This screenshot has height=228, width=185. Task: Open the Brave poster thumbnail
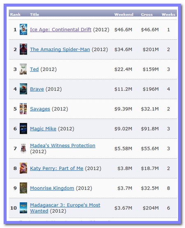(23, 89)
